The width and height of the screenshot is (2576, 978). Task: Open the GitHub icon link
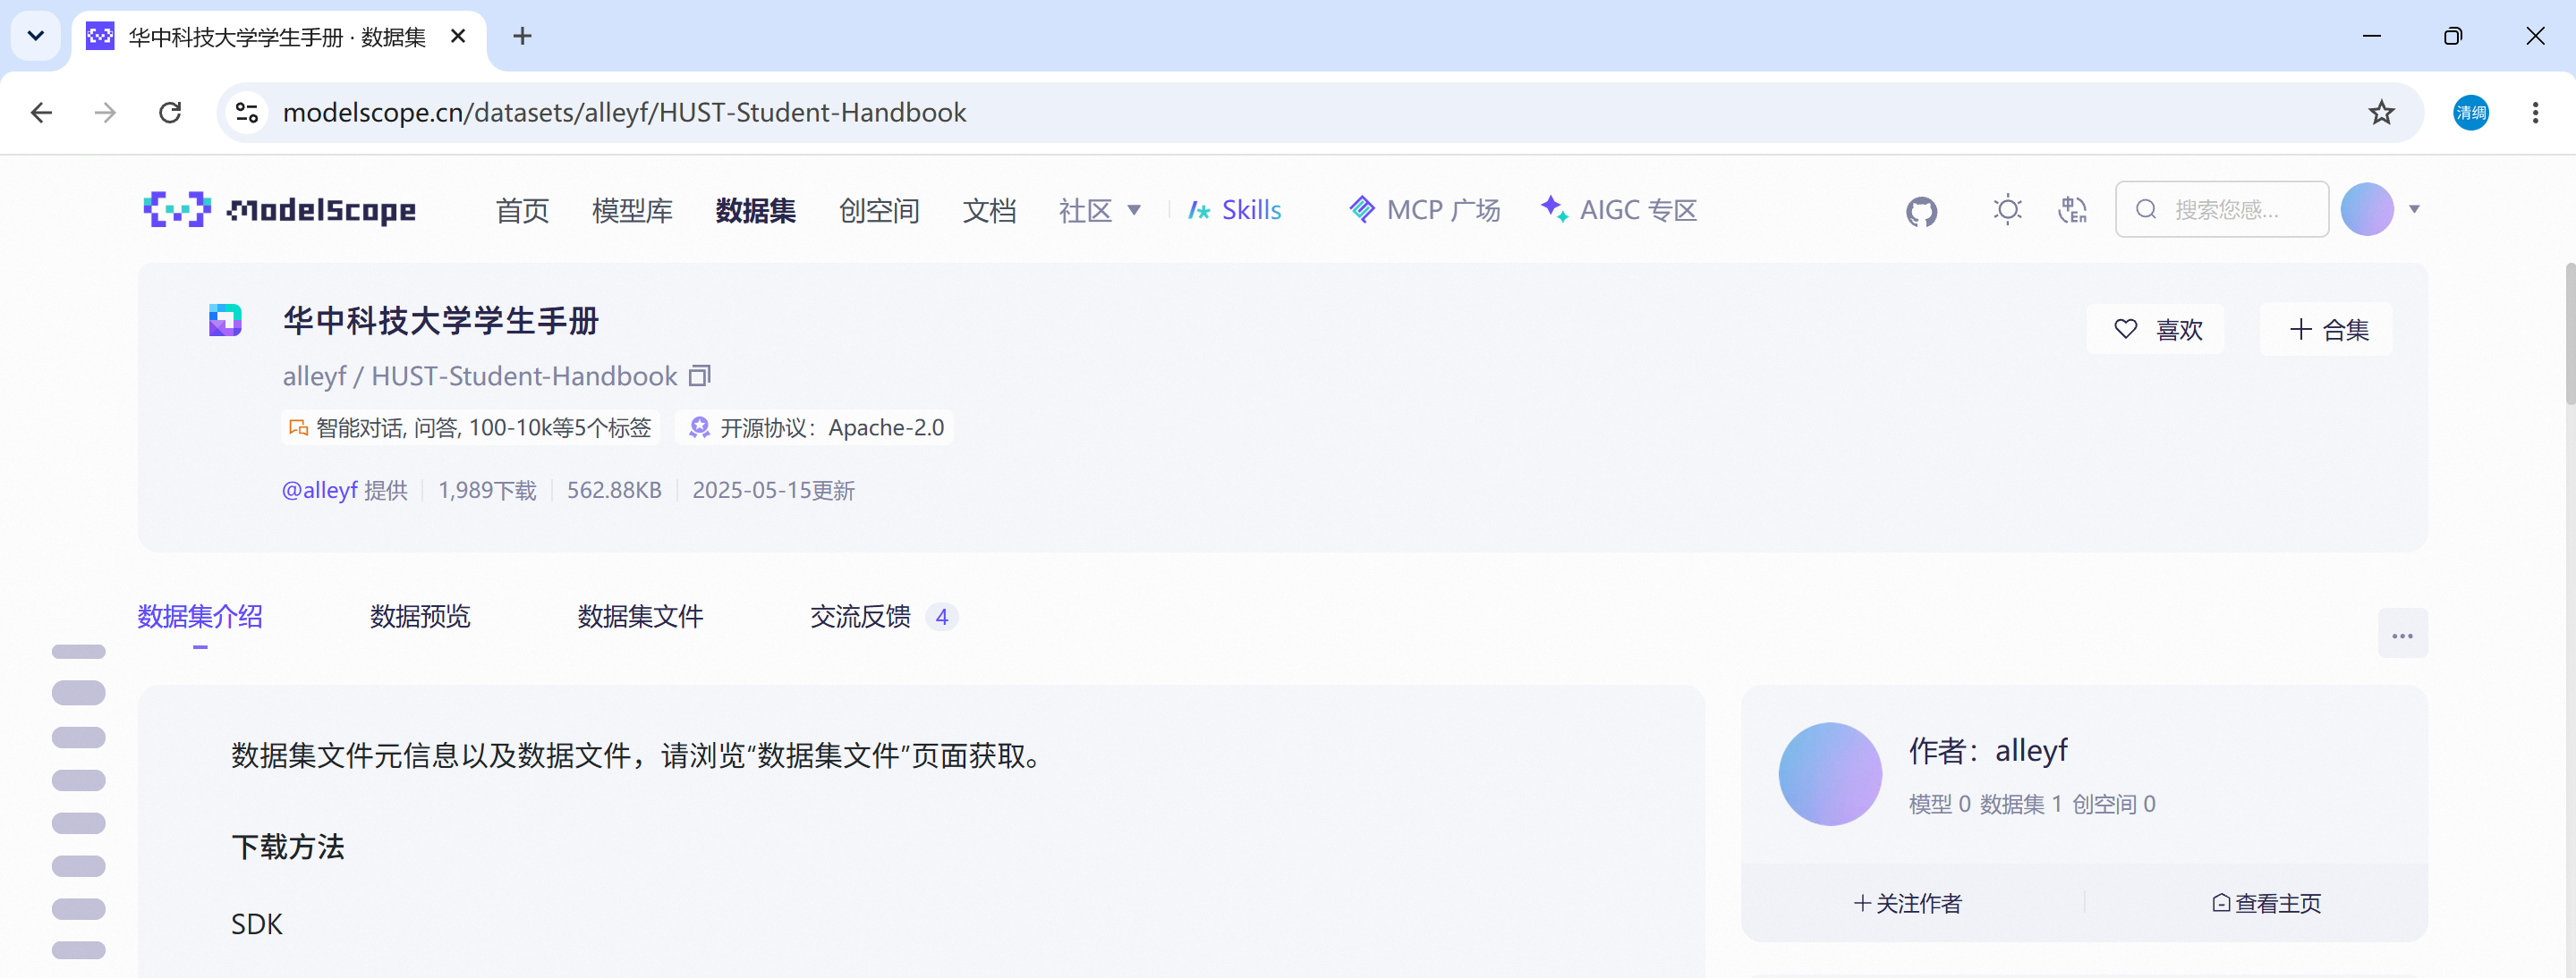coord(1921,211)
